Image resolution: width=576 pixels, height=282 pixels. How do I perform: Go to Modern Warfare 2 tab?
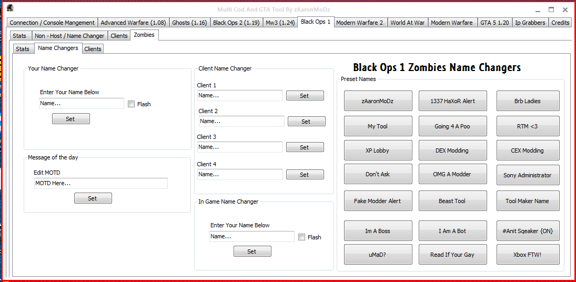(x=360, y=23)
